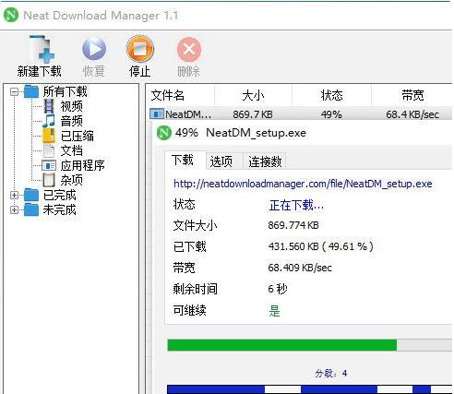Screen dimensions: 454x394
Task: Click the file type icon of NeatDM row
Action: [157, 114]
